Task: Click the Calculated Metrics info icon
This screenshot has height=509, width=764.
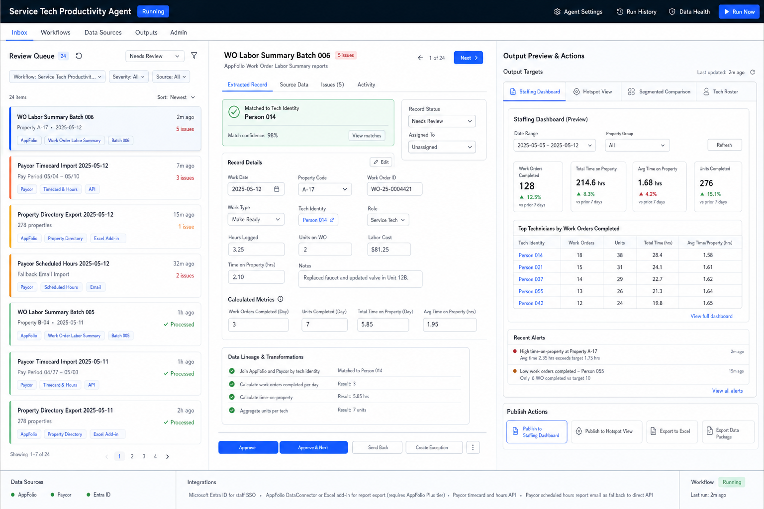Action: point(281,299)
